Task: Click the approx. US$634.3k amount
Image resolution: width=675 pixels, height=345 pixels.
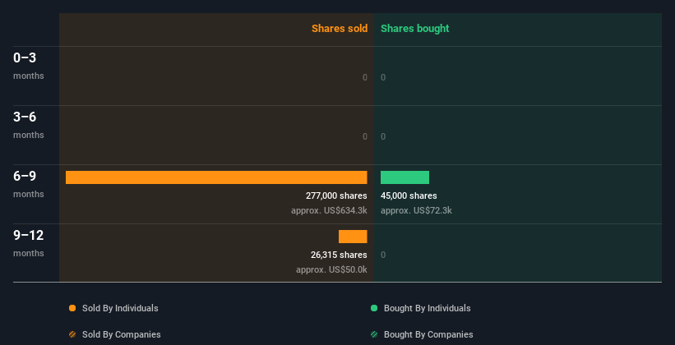Action: click(329, 210)
